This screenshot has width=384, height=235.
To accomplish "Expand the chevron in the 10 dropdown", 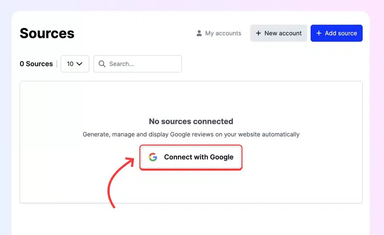I will 79,64.
